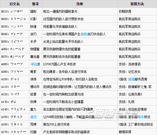The width and height of the screenshot is (157, 135).
Task: Click the effect text 射出一道强烈的镭射激光
Action: tap(60, 11)
